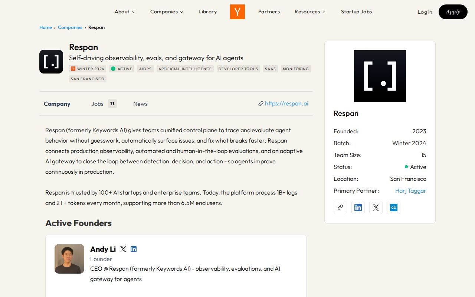Click the Winter 2024 batch tag
Viewport: 475px width, 297px height.
click(88, 69)
